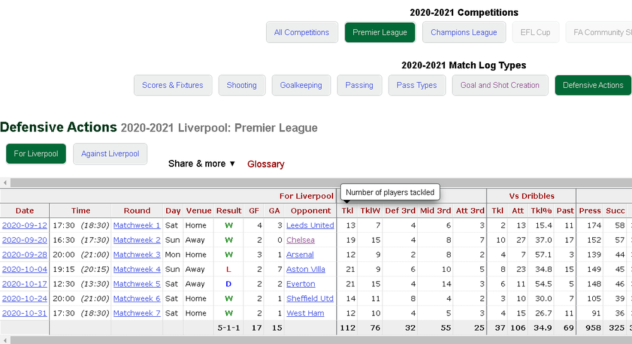Open the 2020-10-04 match date link

pos(25,269)
